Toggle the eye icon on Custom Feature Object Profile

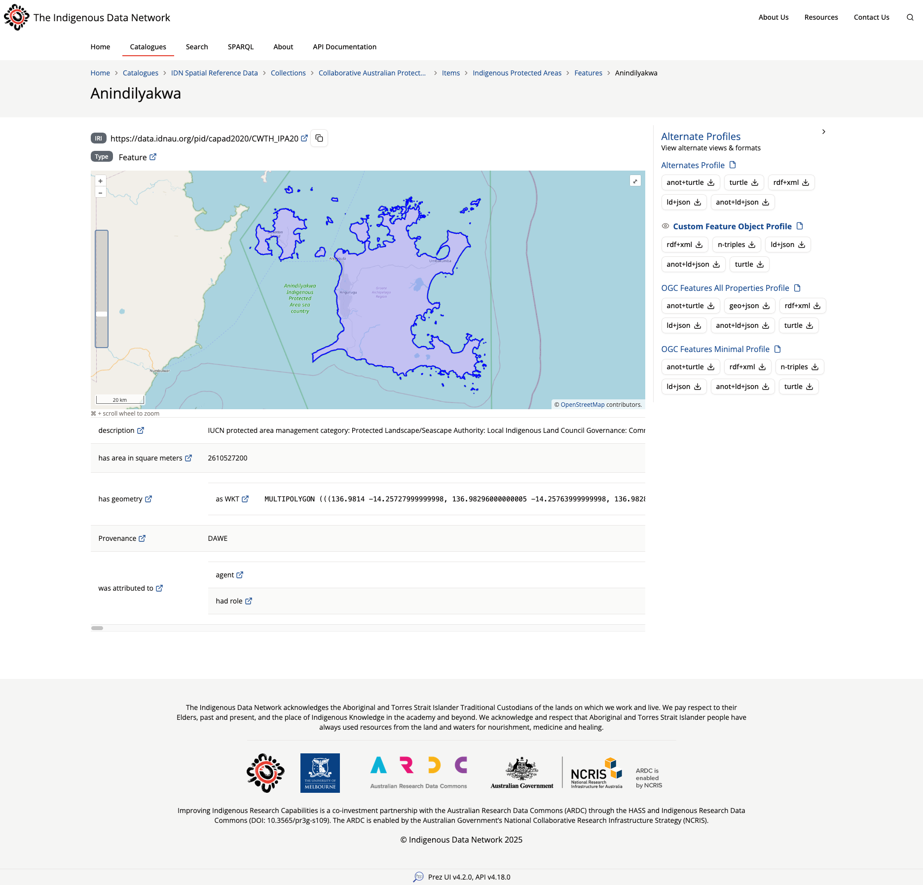pyautogui.click(x=665, y=226)
